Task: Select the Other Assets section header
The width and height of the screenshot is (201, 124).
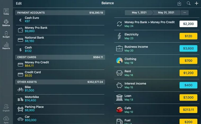Action: [x=60, y=82]
